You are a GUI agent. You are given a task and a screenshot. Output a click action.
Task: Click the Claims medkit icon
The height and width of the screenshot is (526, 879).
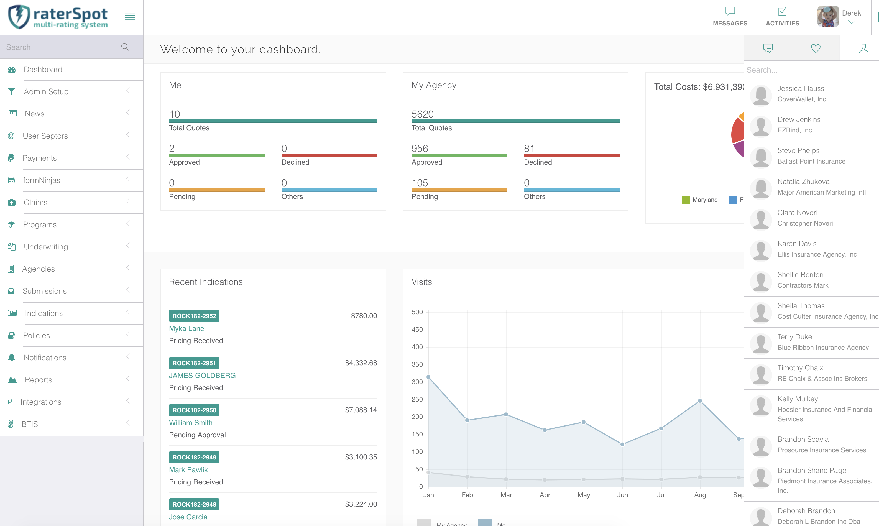(x=12, y=202)
